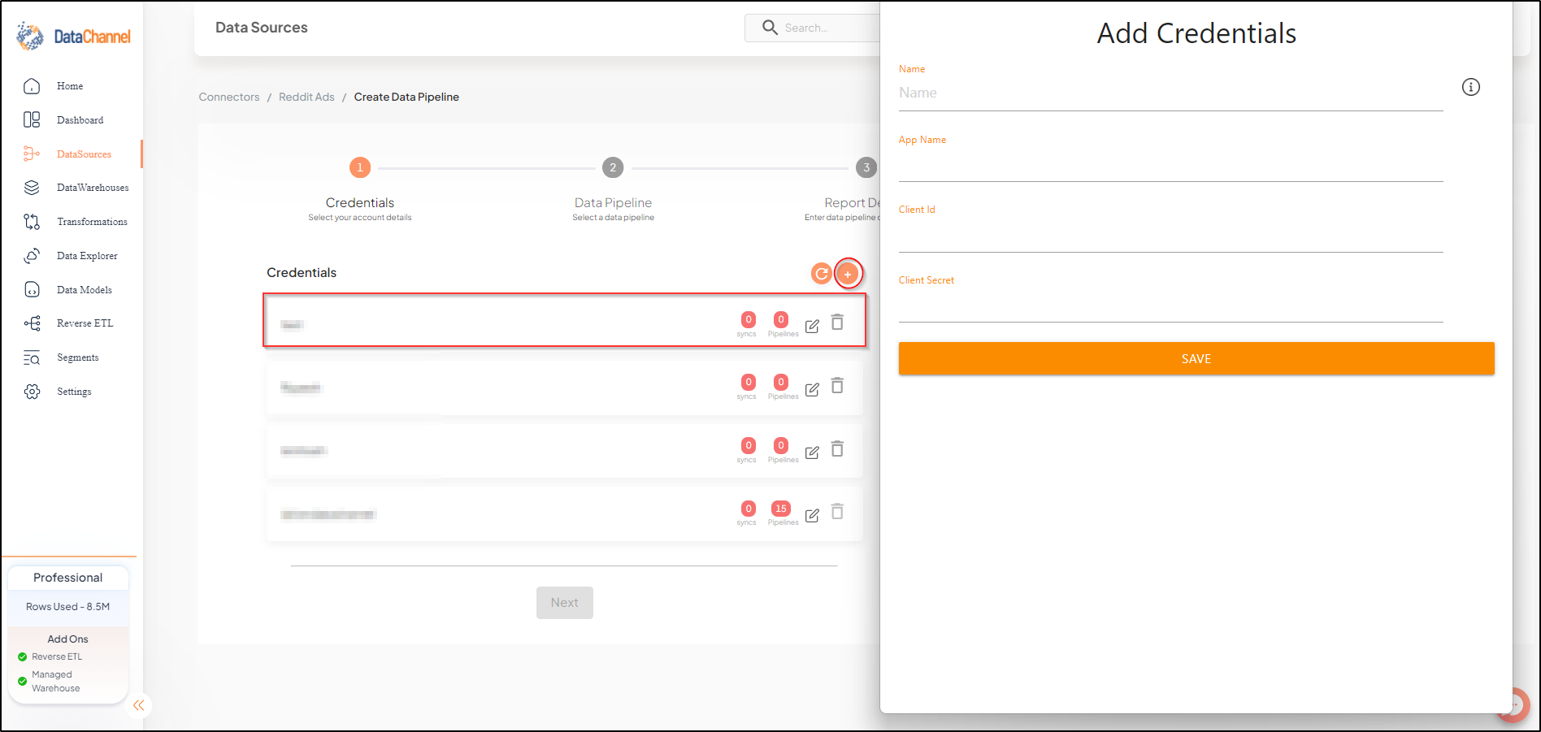Click the SAVE button

click(1196, 358)
